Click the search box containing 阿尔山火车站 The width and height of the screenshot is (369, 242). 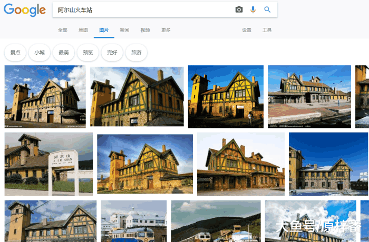[142, 9]
